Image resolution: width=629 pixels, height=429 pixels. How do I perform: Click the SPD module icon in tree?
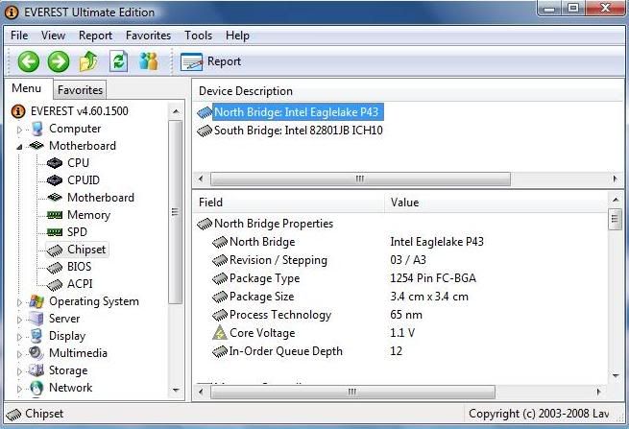tap(55, 232)
